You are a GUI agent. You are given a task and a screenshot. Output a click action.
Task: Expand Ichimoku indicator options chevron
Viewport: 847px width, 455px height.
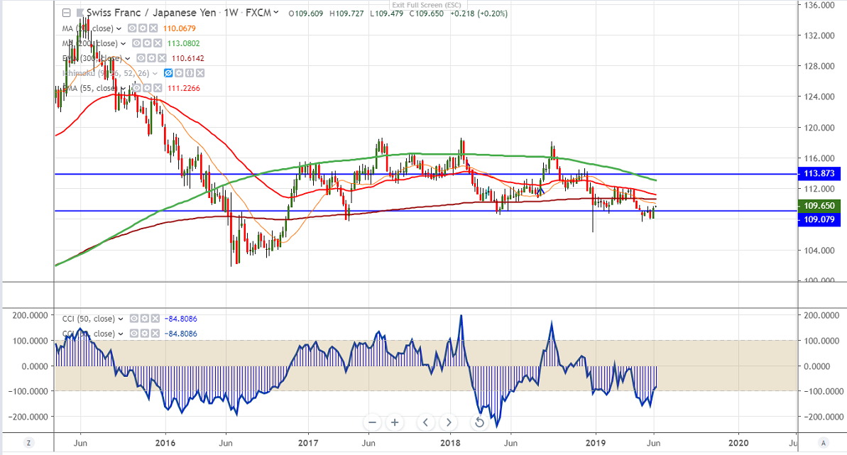(155, 74)
